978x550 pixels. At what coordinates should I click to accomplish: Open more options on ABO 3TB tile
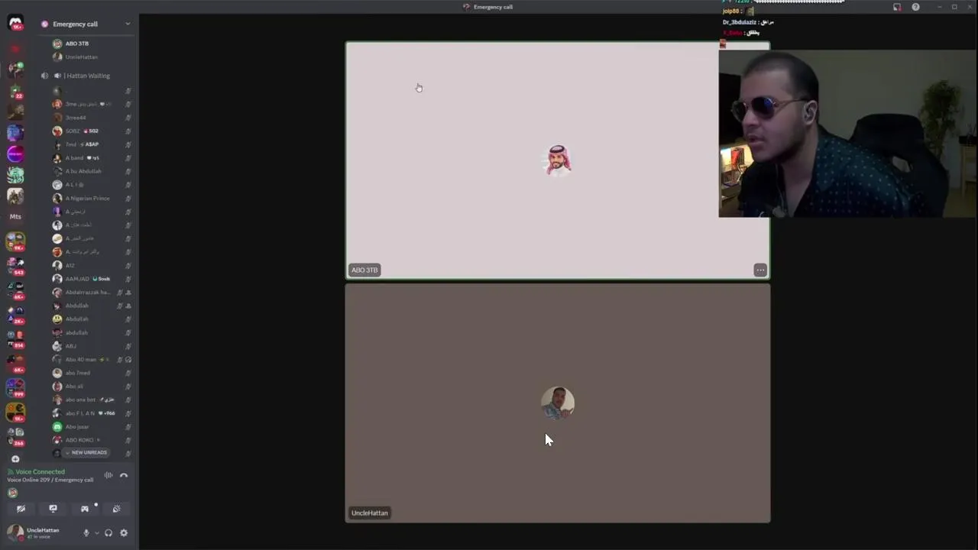pos(760,270)
